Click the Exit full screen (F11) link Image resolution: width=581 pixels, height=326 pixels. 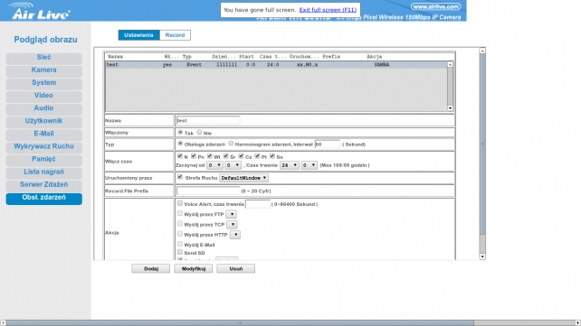coord(328,10)
